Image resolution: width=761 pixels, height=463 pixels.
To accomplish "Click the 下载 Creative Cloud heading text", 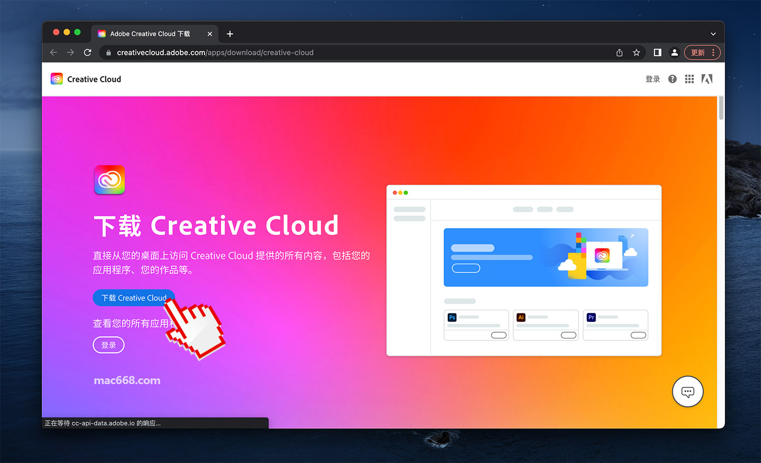I will [216, 225].
